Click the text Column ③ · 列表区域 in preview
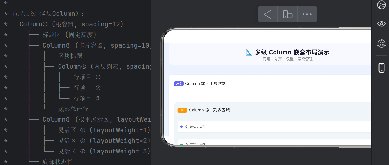This screenshot has height=165, width=389. (x=210, y=110)
